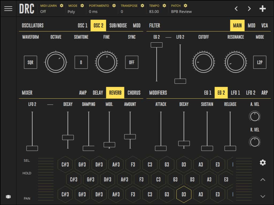Play the highlighted D3 hexagon key
This screenshot has width=274, height=205.
(x=184, y=194)
